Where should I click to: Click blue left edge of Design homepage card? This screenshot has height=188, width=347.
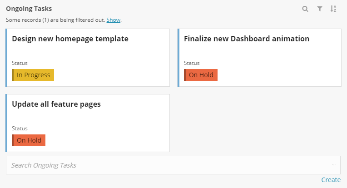point(7,58)
